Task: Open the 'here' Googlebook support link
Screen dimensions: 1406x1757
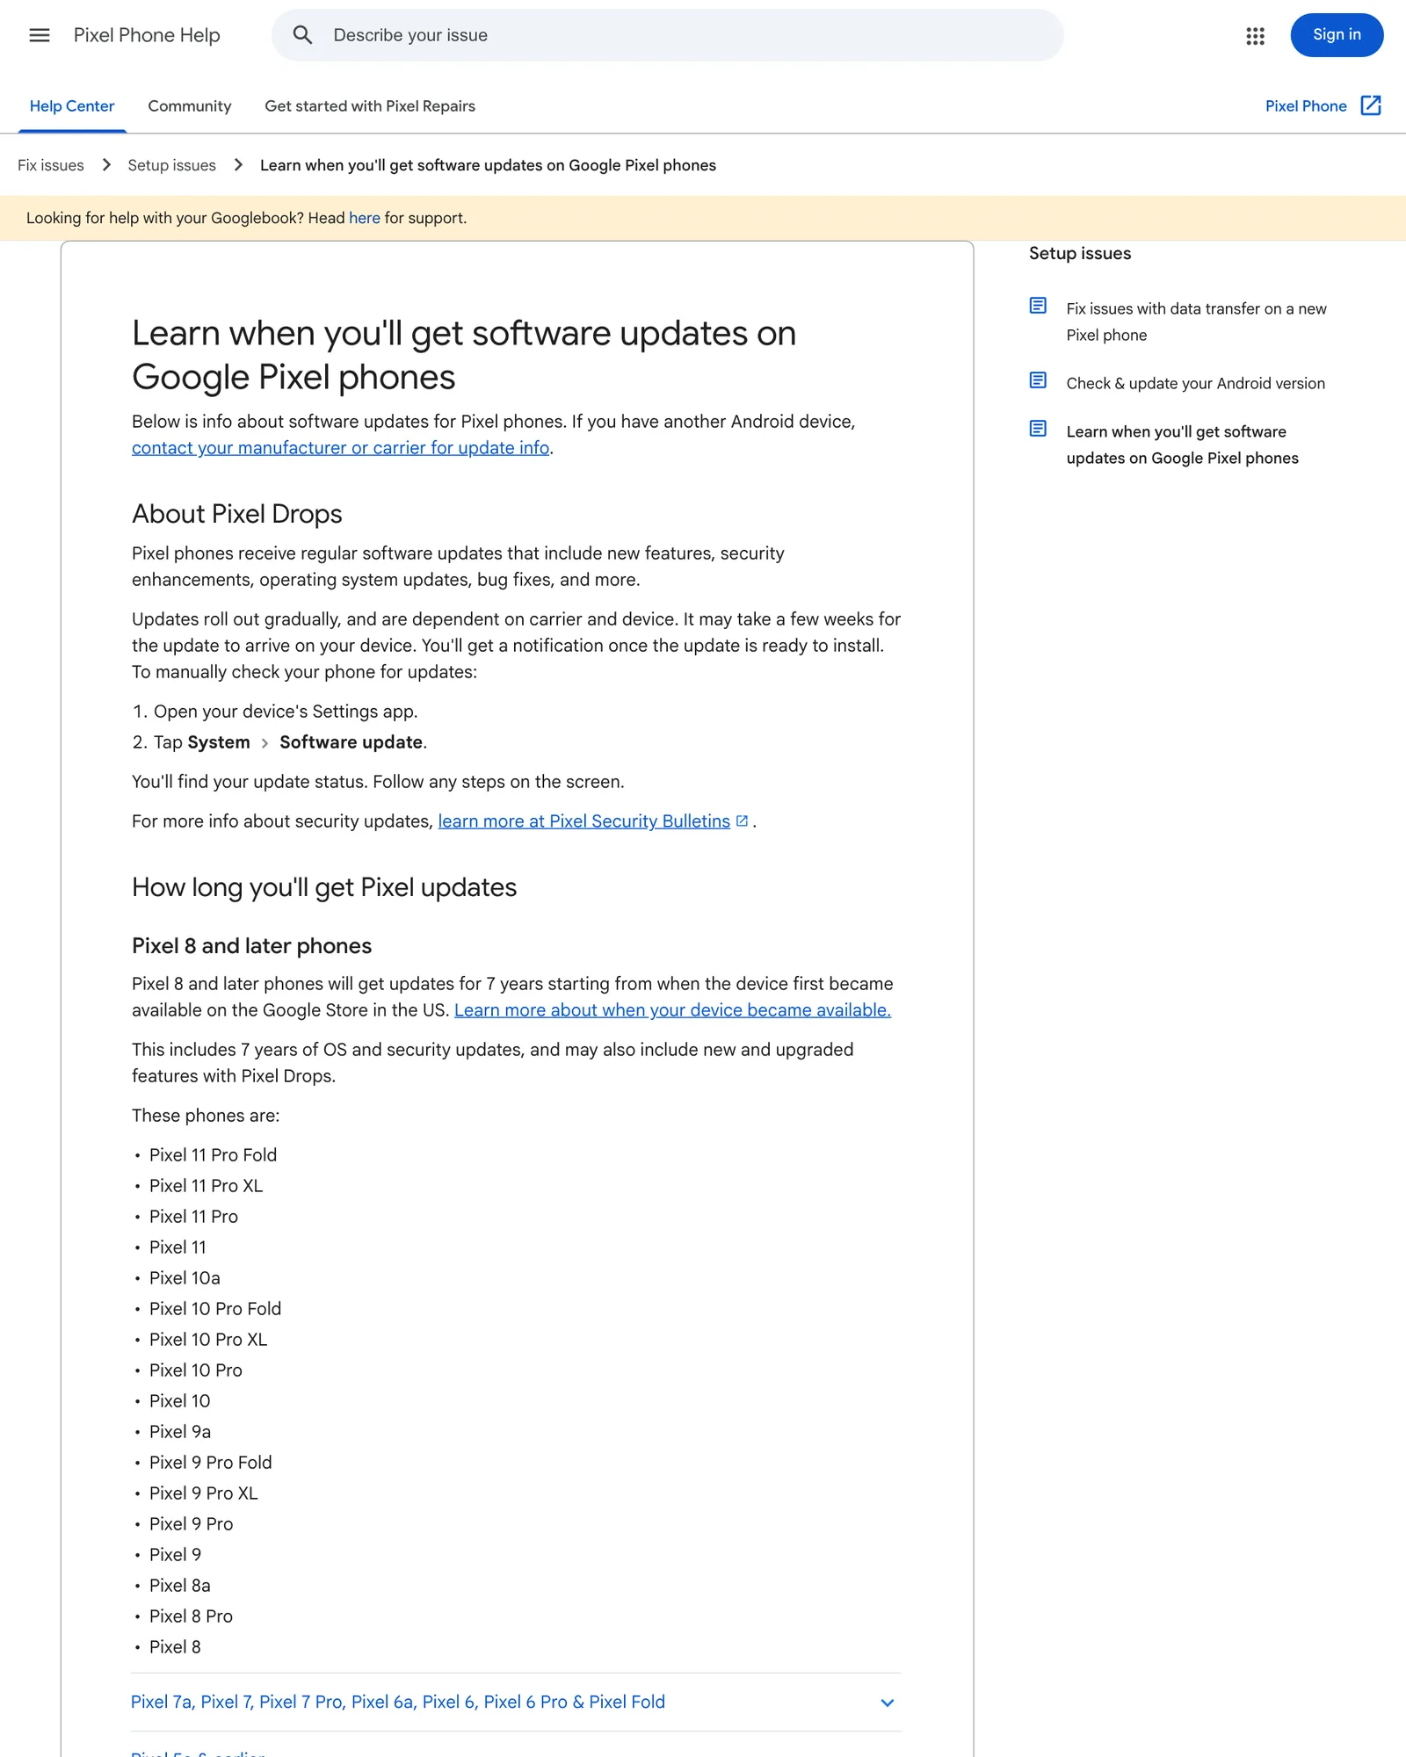Action: point(365,218)
